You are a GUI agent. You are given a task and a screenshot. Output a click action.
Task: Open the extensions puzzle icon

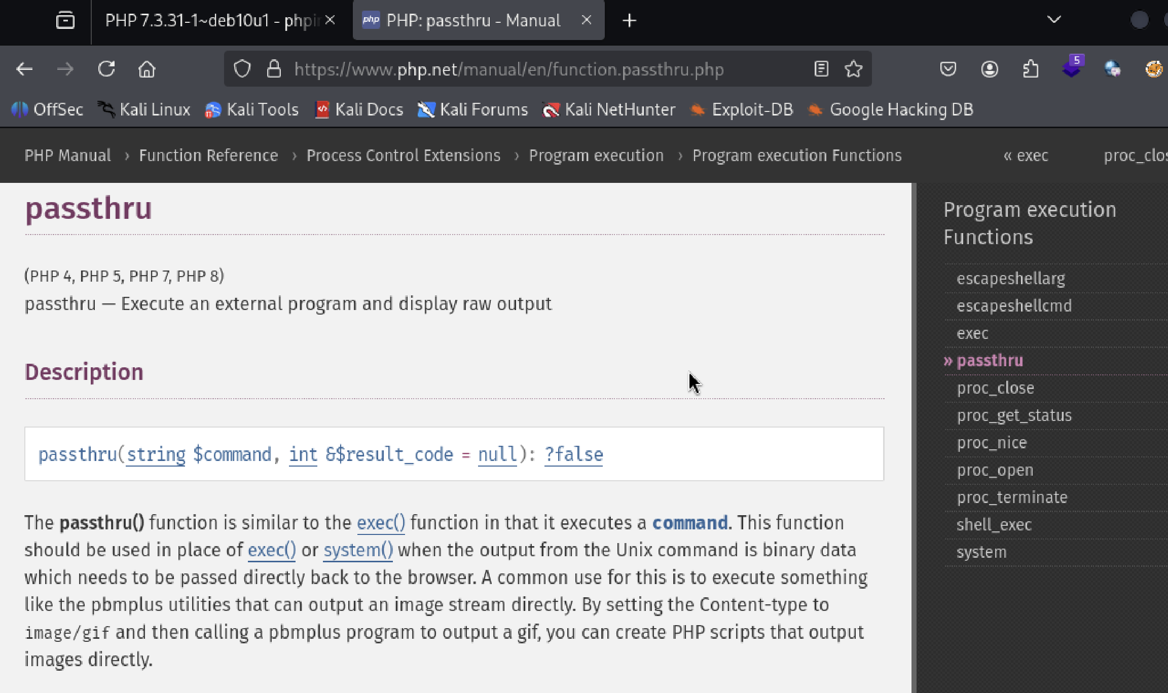(x=1030, y=69)
